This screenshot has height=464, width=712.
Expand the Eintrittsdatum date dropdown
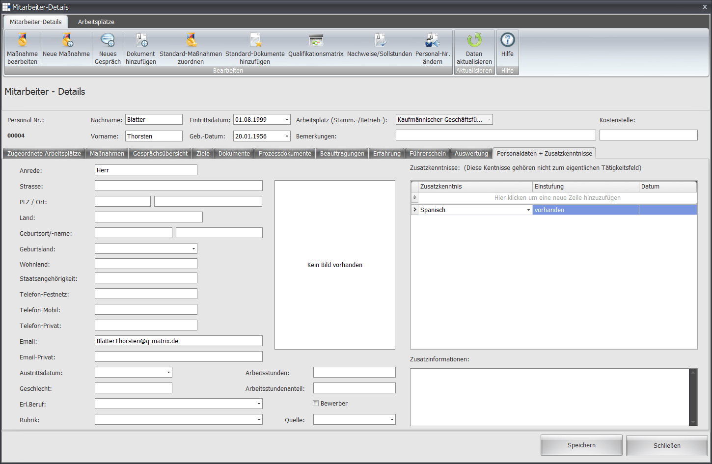click(287, 120)
